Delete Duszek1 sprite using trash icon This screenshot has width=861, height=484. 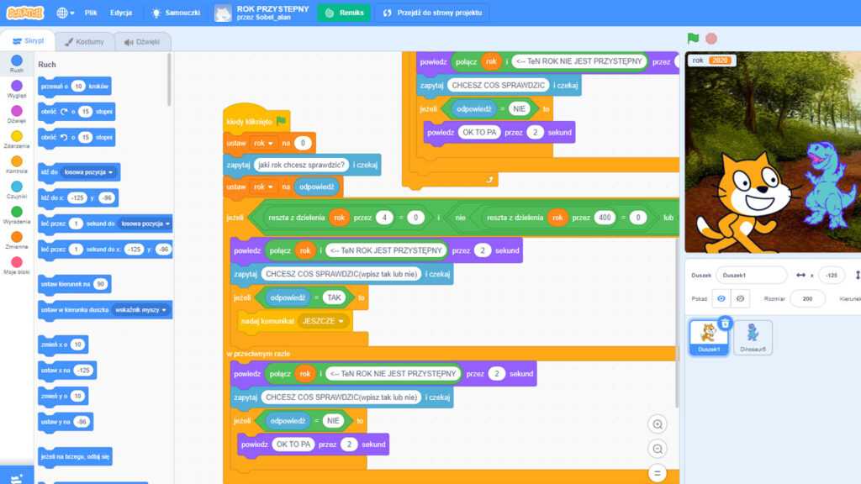tap(726, 323)
